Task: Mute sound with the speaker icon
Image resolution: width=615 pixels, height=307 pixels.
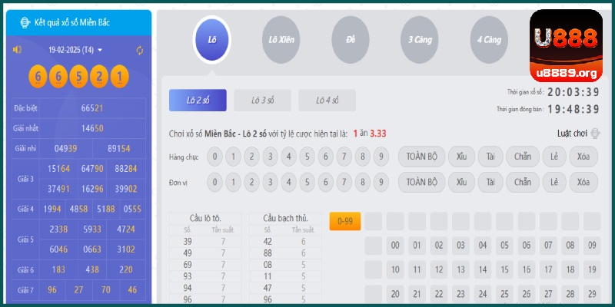Action: [17, 50]
